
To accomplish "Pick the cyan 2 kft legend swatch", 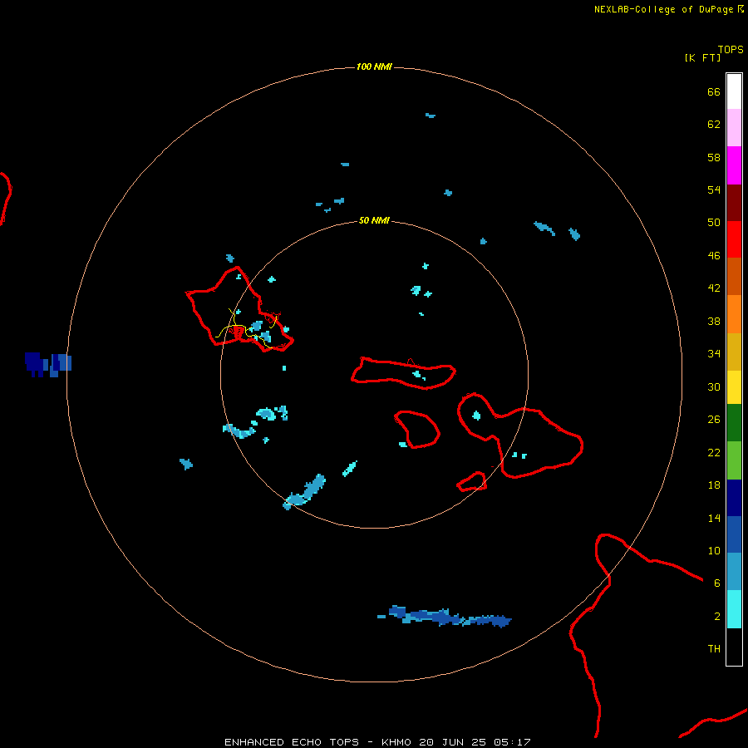I will click(734, 609).
